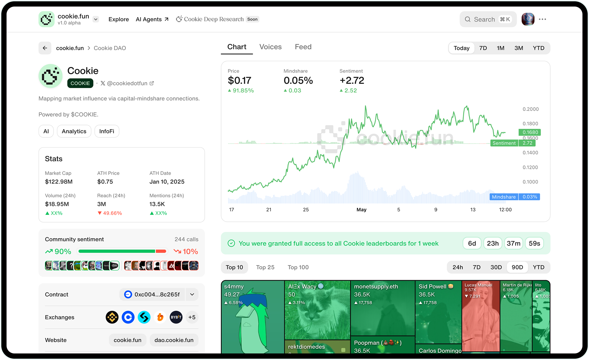This screenshot has height=360, width=589.
Task: Open the user profile avatar
Action: (528, 19)
